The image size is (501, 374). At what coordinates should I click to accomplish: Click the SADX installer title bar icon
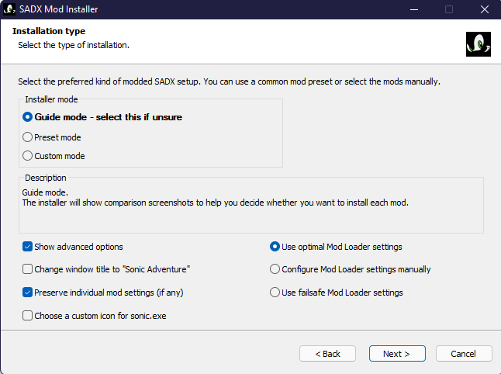(x=10, y=9)
